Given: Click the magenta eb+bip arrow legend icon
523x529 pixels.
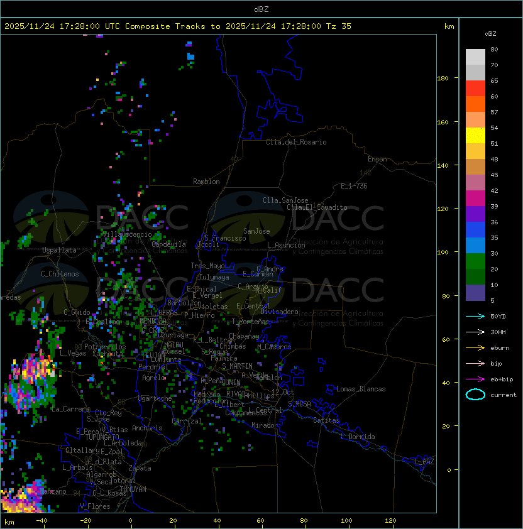Looking at the screenshot, I should pyautogui.click(x=475, y=379).
